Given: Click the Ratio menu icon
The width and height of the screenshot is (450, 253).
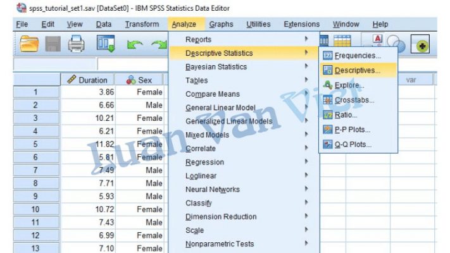Looking at the screenshot, I should 327,114.
